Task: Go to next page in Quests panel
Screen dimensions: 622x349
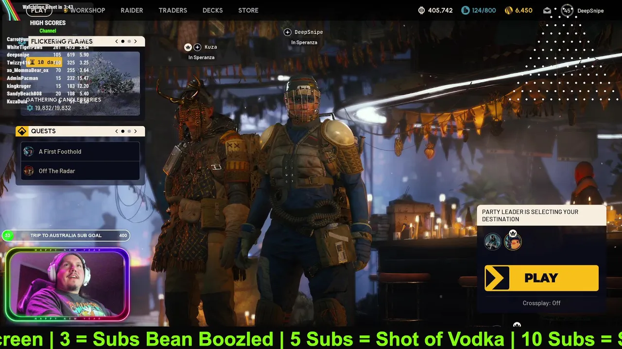Action: (x=136, y=131)
